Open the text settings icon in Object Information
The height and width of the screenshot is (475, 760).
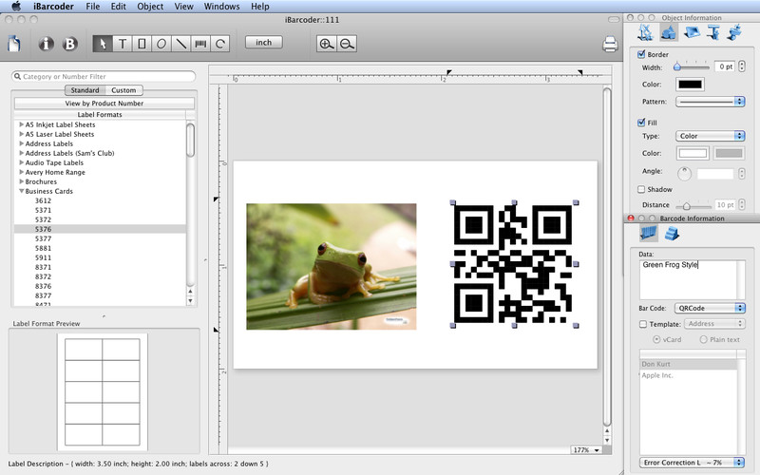pyautogui.click(x=713, y=32)
